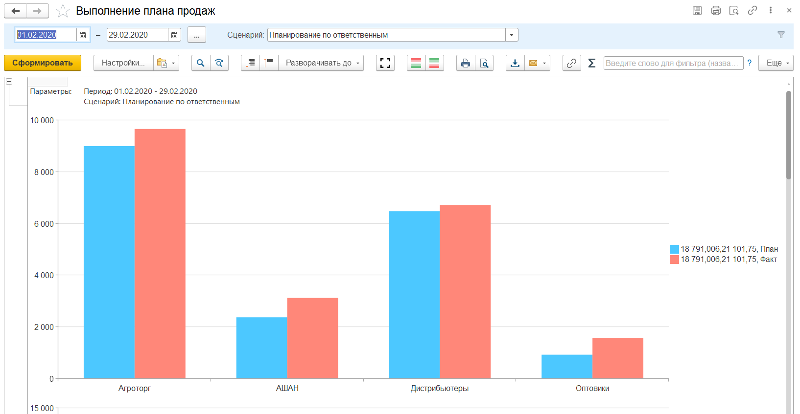Viewport: 800px width, 414px height.
Task: Click the fullscreen expand icon
Action: [385, 63]
